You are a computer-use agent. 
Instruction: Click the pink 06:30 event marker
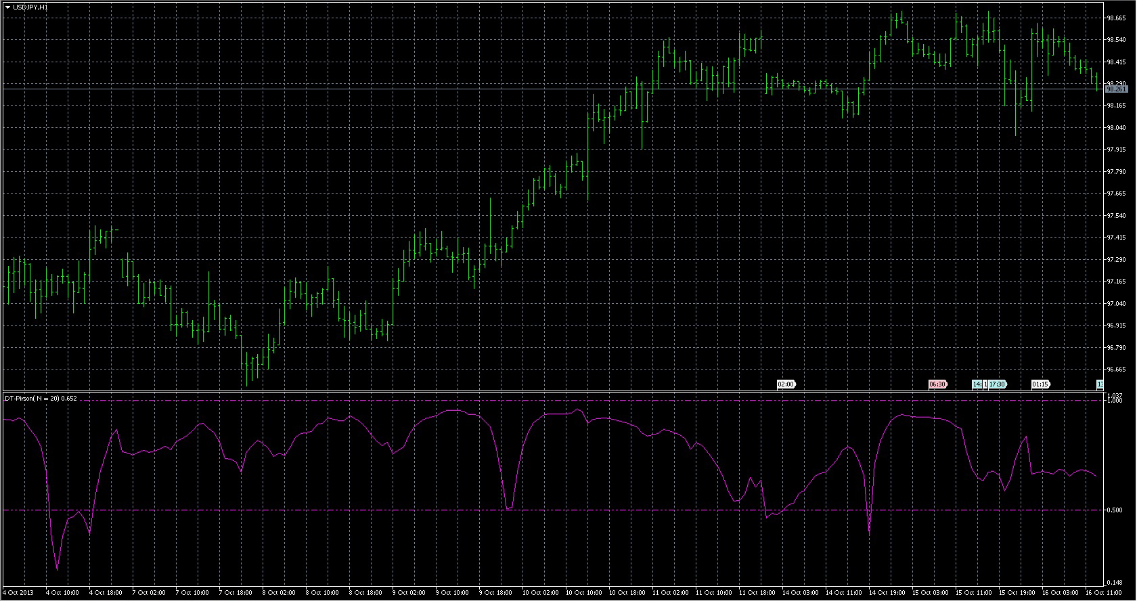(x=937, y=384)
